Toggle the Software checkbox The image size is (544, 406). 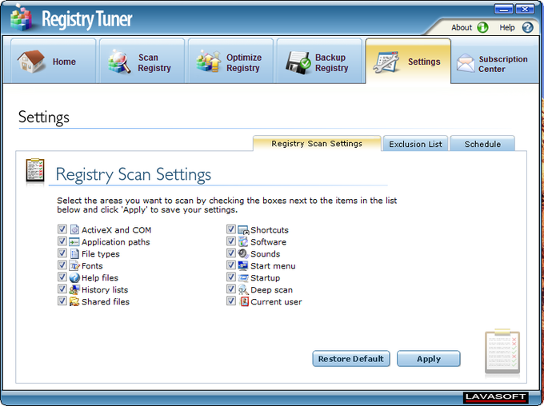pos(231,241)
